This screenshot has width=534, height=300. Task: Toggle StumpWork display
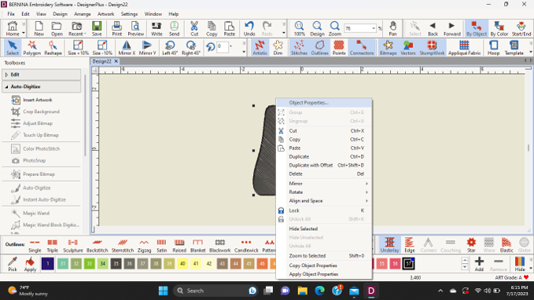[432, 48]
